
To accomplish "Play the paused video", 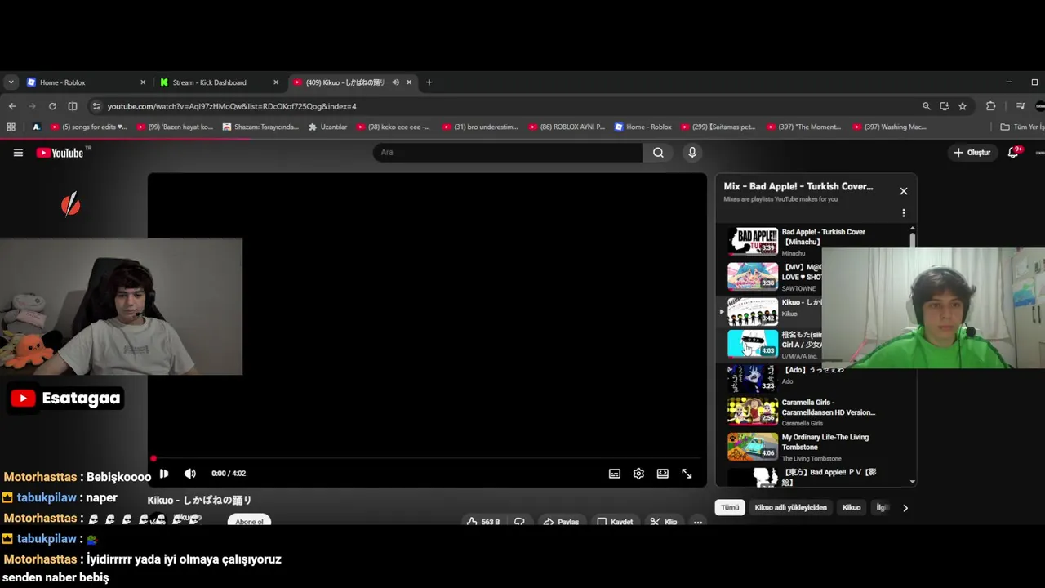I will (164, 474).
